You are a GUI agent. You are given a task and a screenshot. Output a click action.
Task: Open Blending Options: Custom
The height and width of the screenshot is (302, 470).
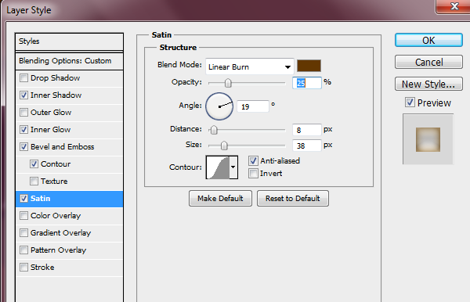point(69,61)
